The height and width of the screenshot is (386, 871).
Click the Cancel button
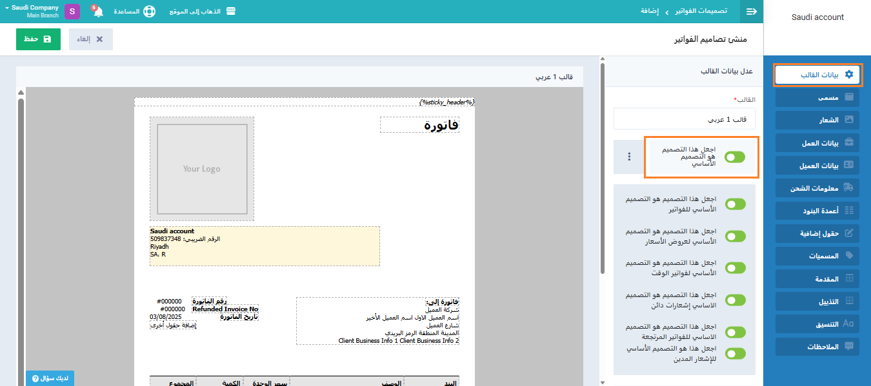(91, 39)
